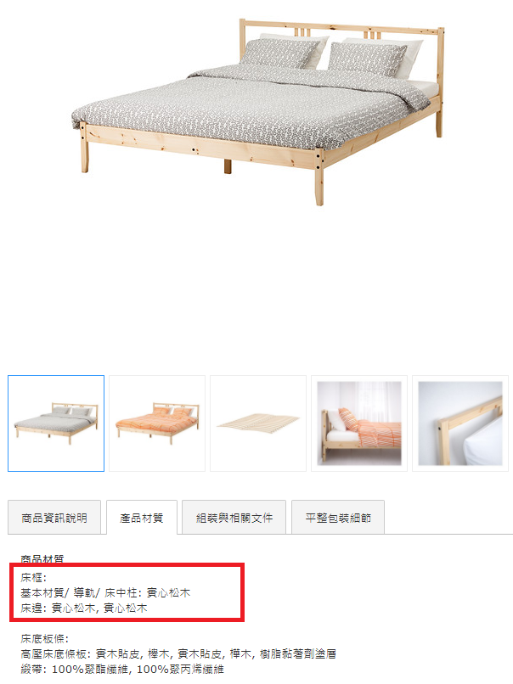Click the 床框: label text

point(34,578)
